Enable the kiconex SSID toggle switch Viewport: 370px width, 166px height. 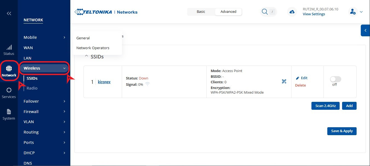(336, 79)
